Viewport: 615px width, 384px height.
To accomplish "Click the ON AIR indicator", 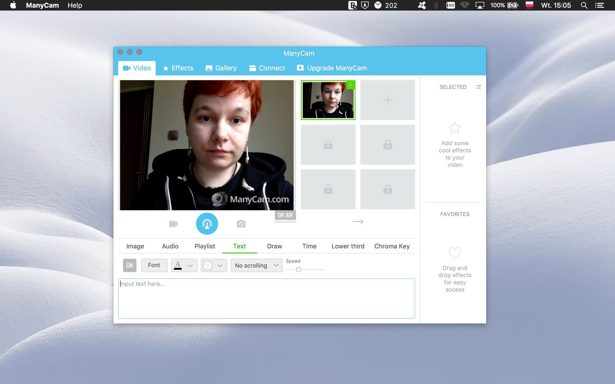I will [x=285, y=215].
